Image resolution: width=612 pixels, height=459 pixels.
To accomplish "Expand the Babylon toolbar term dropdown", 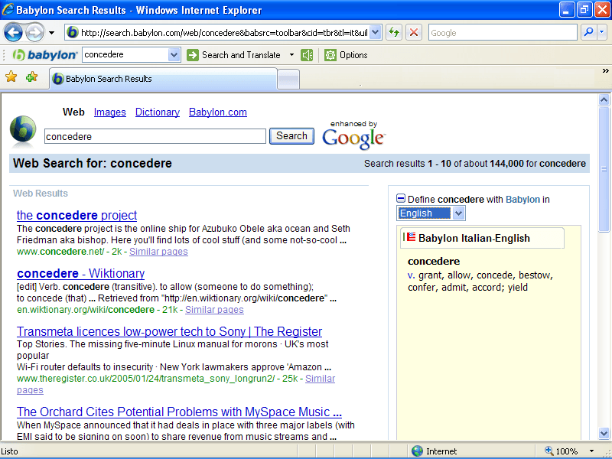I will (x=174, y=55).
